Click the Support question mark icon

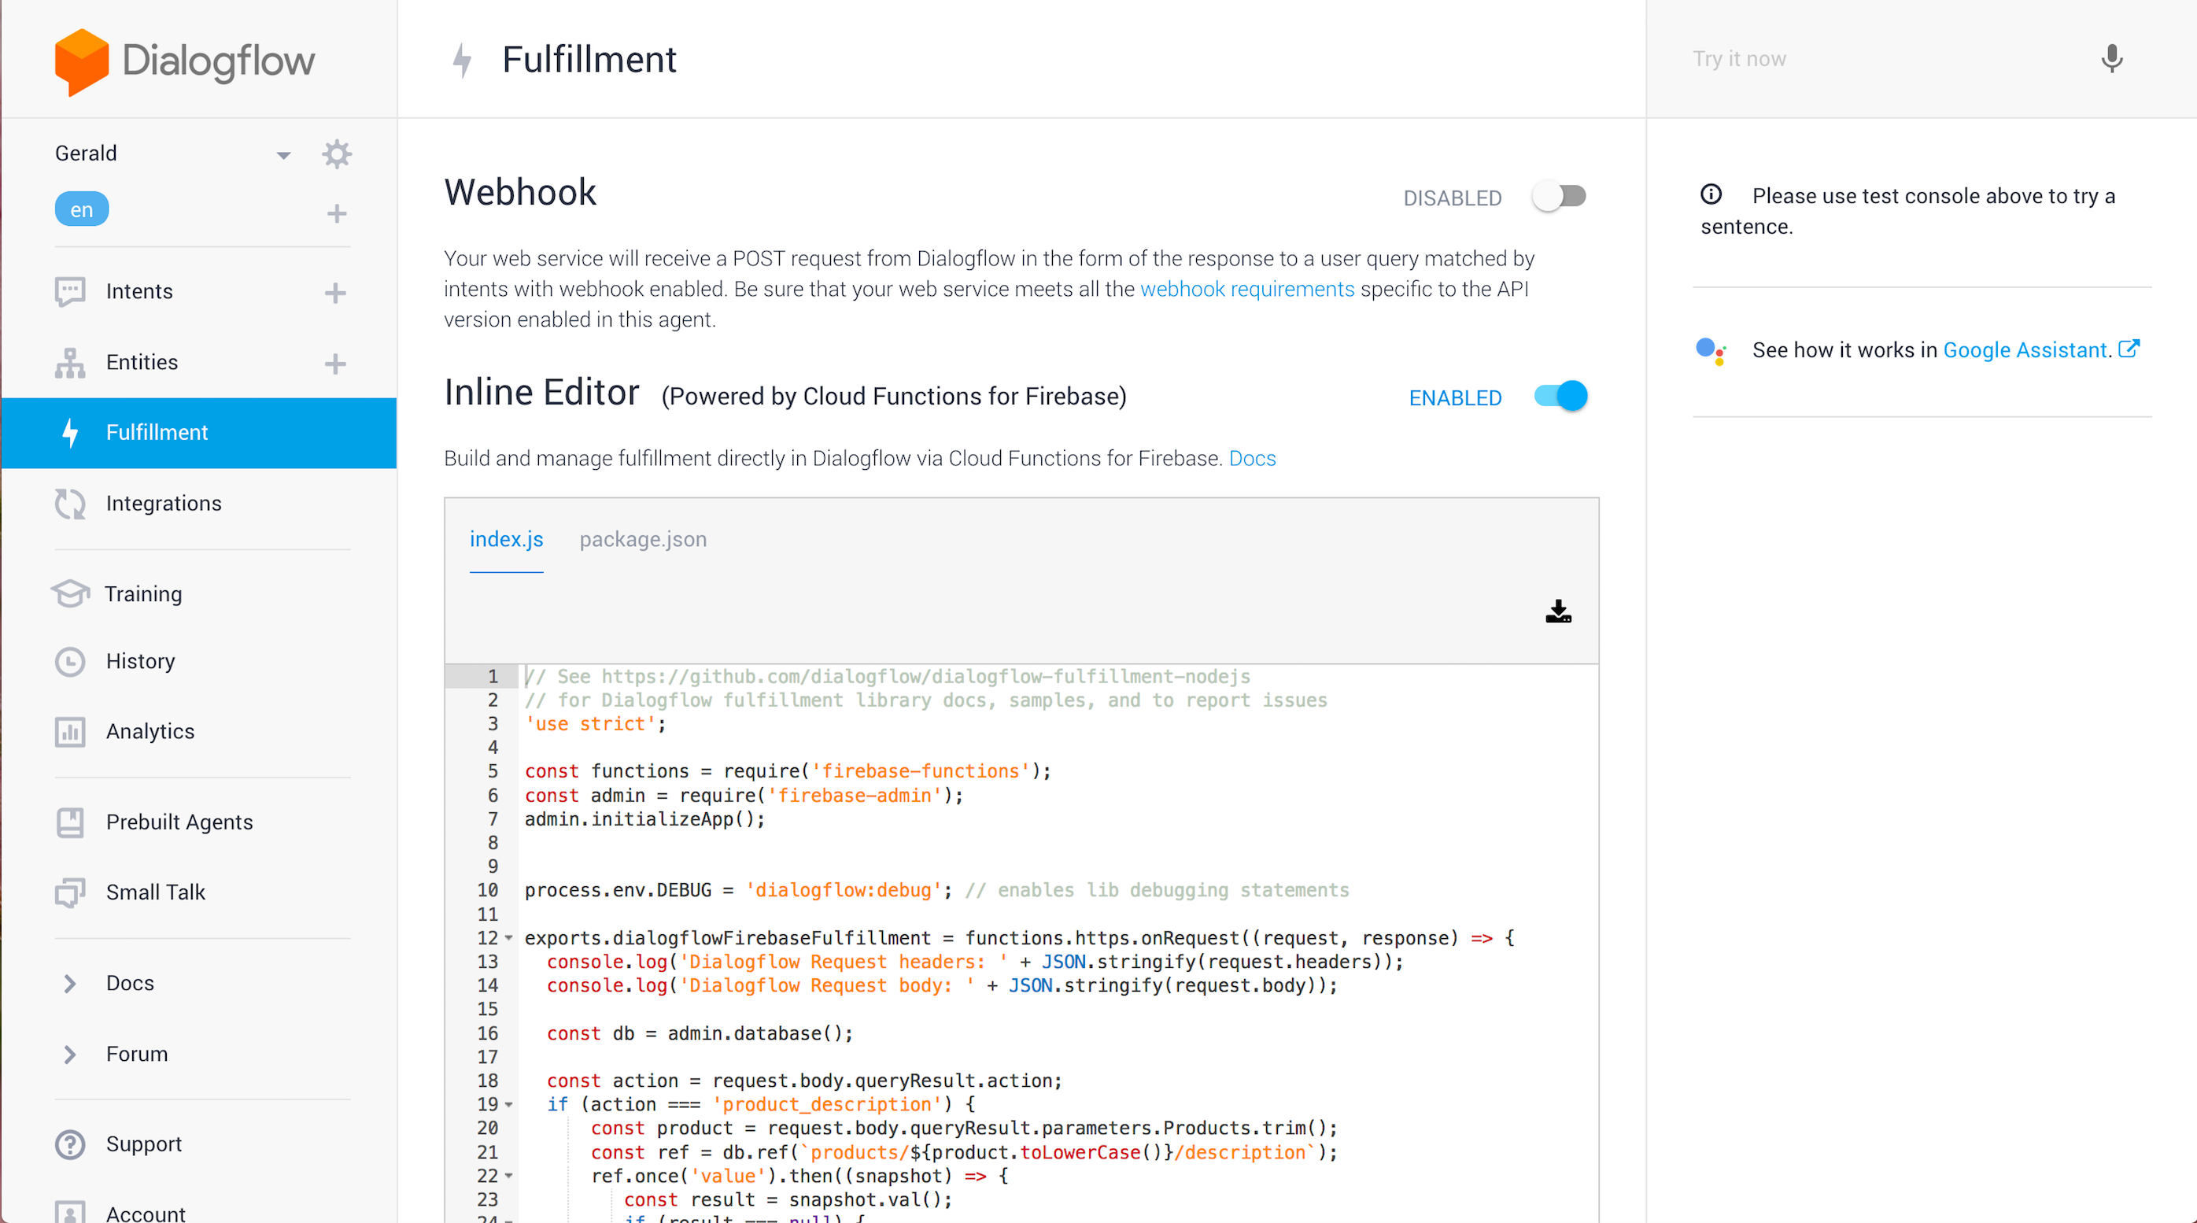pos(70,1144)
